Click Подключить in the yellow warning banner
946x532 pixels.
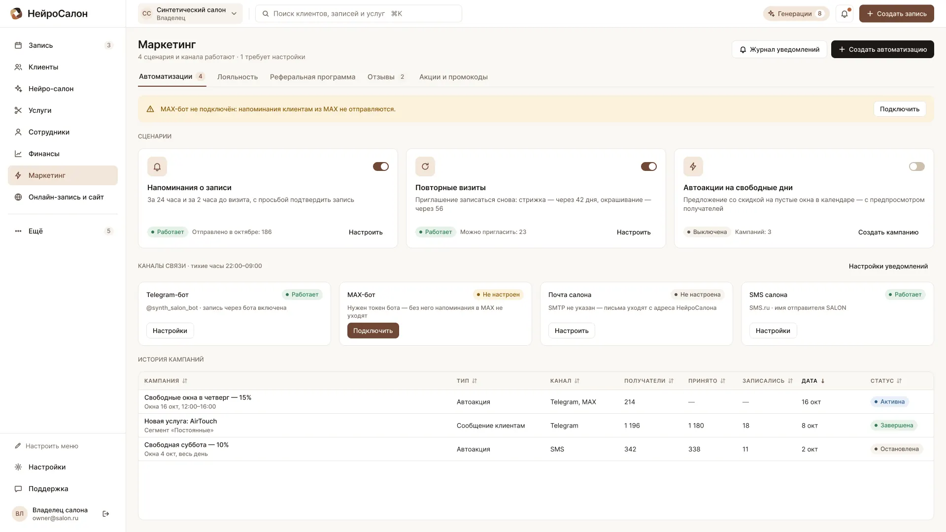900,109
